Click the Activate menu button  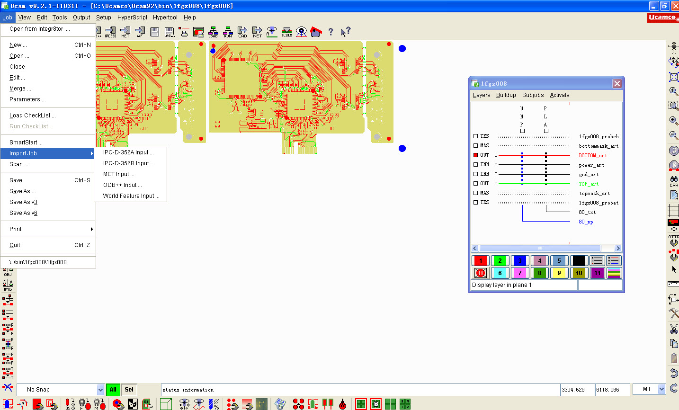[x=559, y=95]
